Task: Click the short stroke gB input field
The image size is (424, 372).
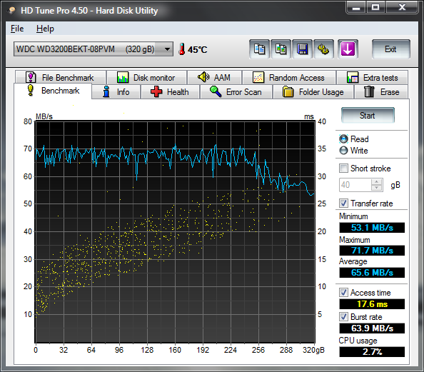Action: click(x=355, y=185)
